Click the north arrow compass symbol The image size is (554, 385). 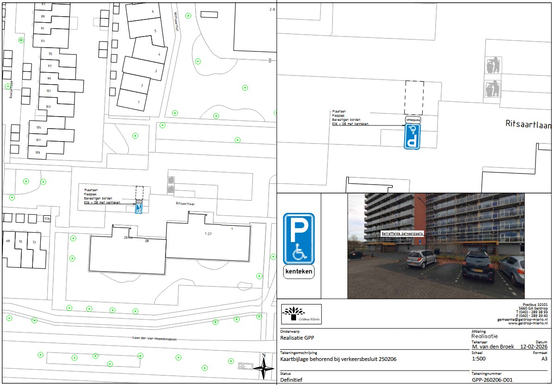pyautogui.click(x=264, y=368)
